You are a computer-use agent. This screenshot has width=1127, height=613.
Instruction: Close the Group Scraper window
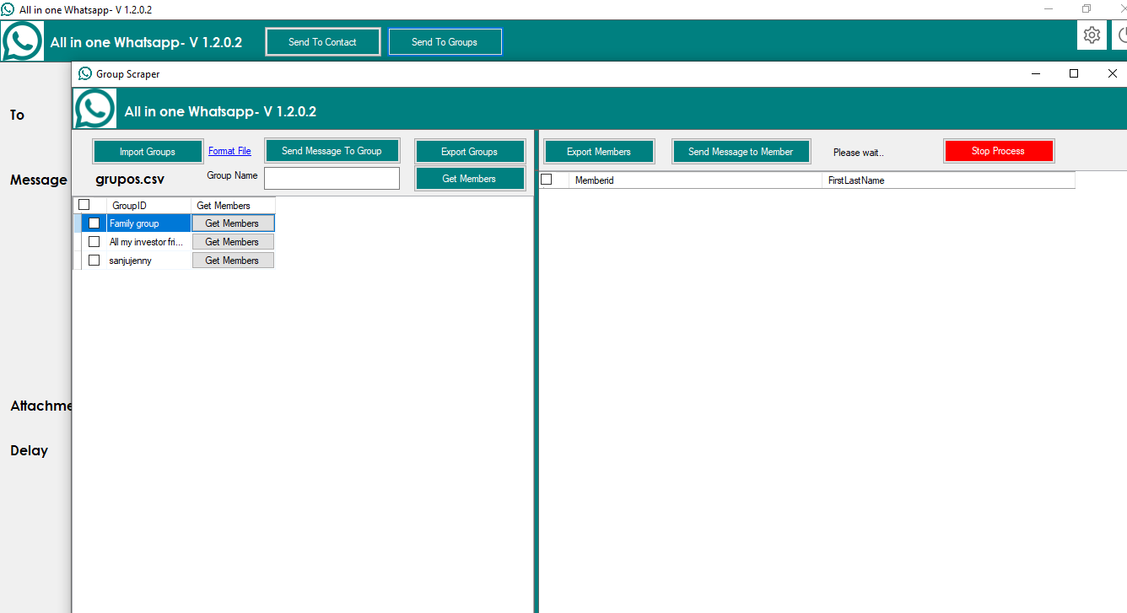coord(1112,73)
